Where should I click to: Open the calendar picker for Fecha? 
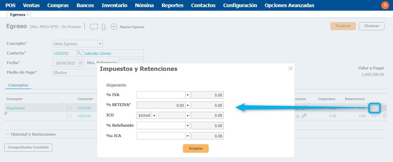pos(81,63)
